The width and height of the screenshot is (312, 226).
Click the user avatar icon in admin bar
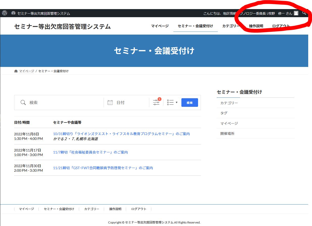(x=296, y=13)
